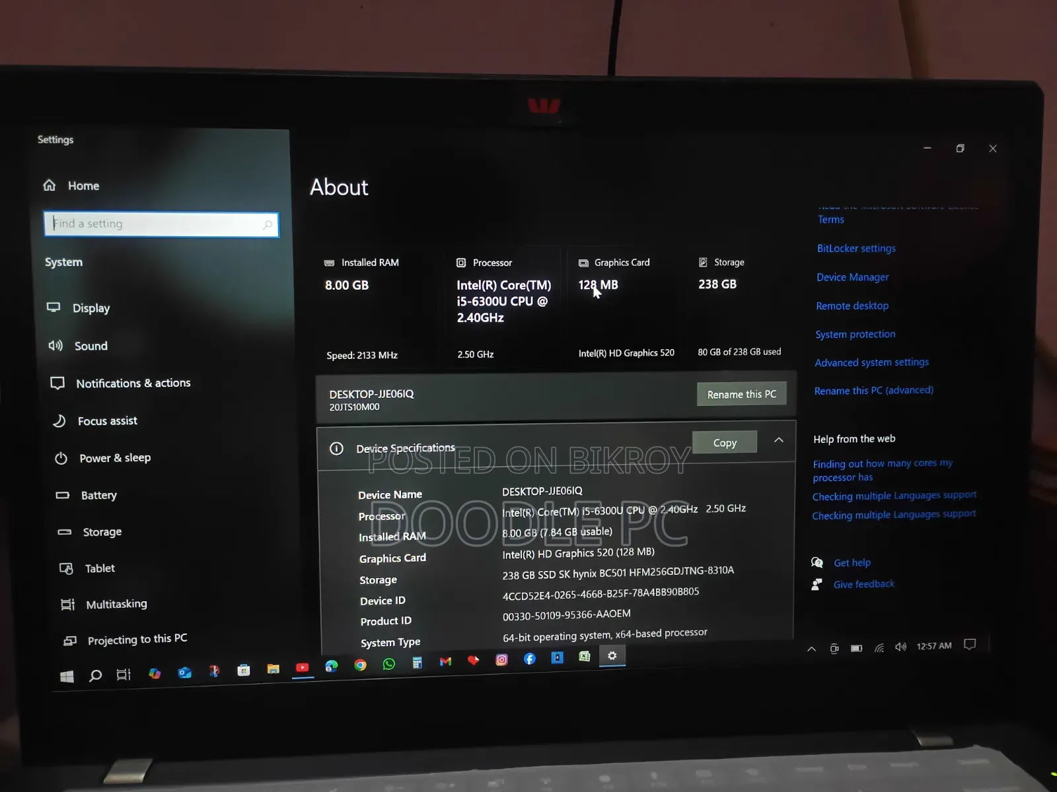Open Facebook from the taskbar
The width and height of the screenshot is (1057, 792).
click(x=530, y=659)
